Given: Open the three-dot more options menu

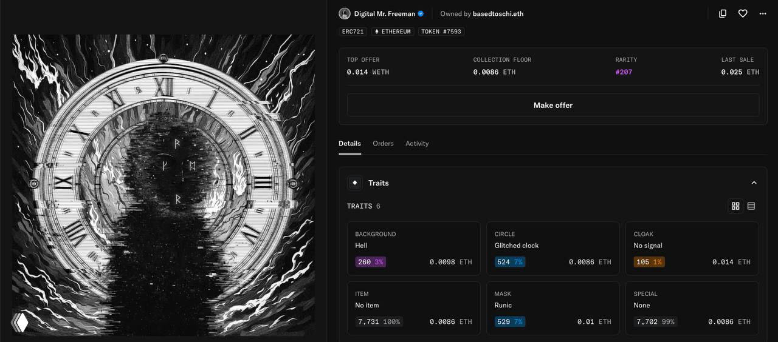Looking at the screenshot, I should click(763, 13).
